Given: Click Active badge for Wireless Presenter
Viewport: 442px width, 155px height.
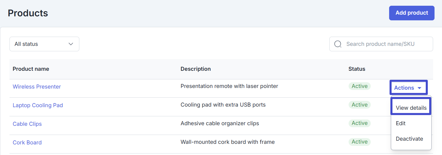Looking at the screenshot, I should (360, 86).
